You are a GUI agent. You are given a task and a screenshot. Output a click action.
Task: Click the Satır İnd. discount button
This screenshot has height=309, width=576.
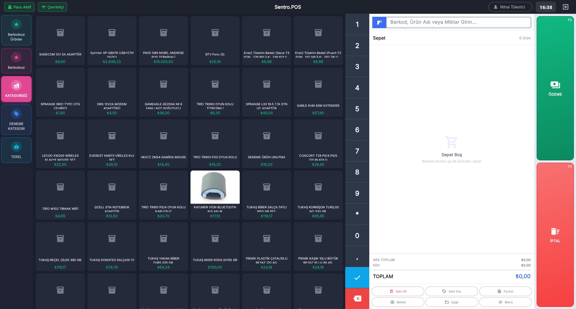[x=452, y=291]
